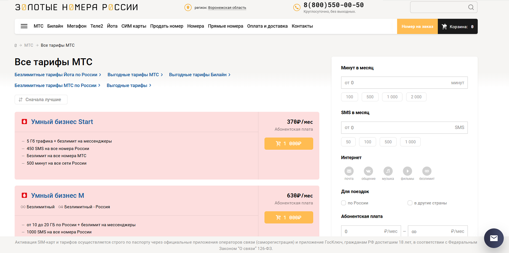Open СИМ карты menu item
The height and width of the screenshot is (253, 509).
[x=134, y=26]
